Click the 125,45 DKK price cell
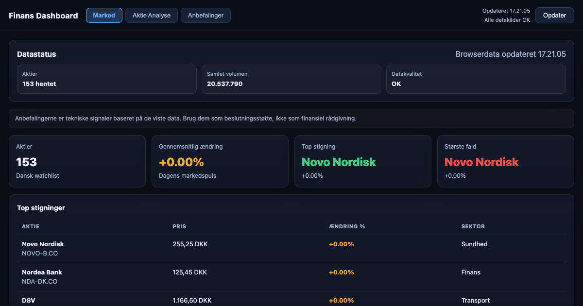The width and height of the screenshot is (583, 306). [189, 272]
